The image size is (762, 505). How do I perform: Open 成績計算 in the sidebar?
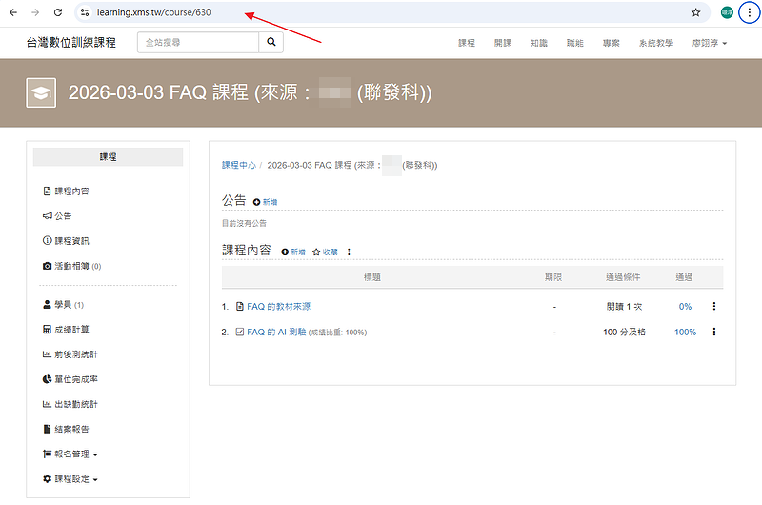pos(71,330)
